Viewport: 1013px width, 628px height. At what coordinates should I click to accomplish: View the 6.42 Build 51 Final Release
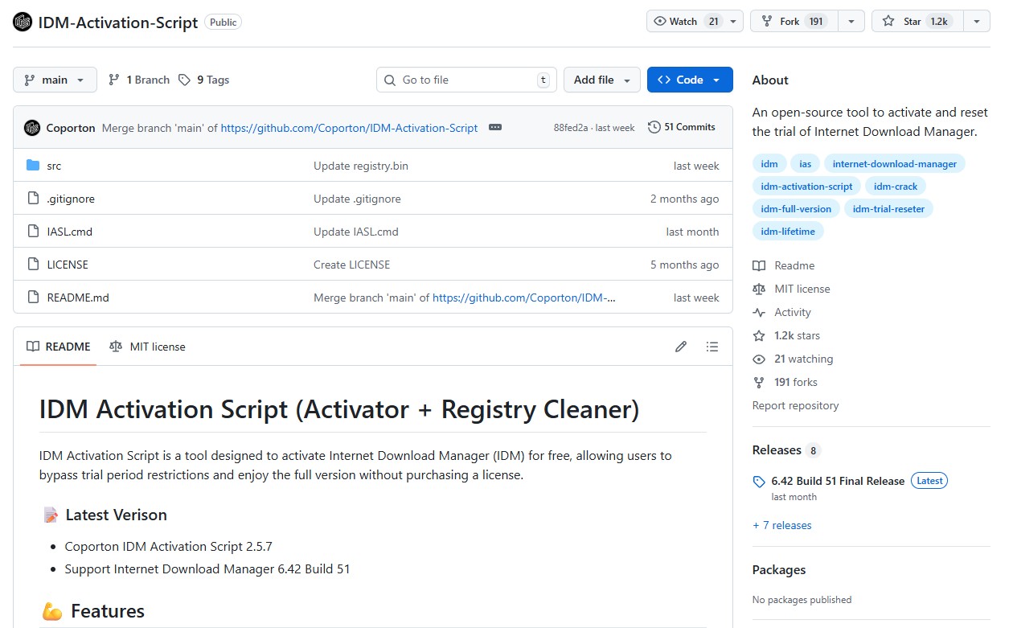tap(836, 481)
